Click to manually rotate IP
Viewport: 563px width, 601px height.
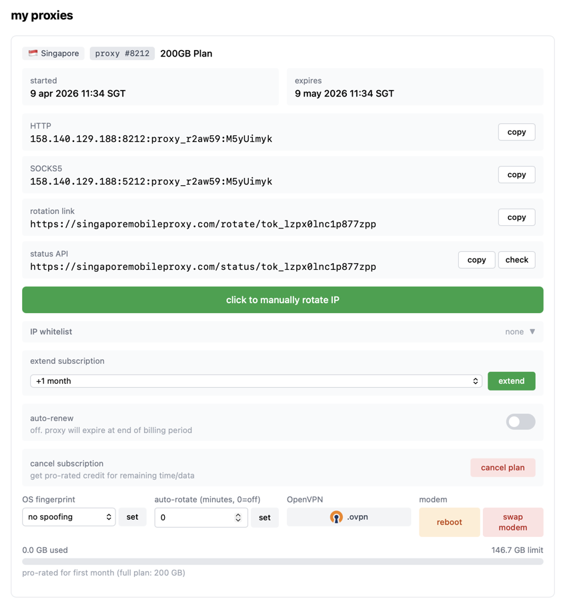click(x=282, y=300)
